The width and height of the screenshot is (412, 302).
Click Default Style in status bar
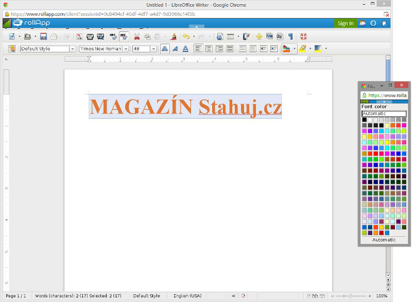146,296
